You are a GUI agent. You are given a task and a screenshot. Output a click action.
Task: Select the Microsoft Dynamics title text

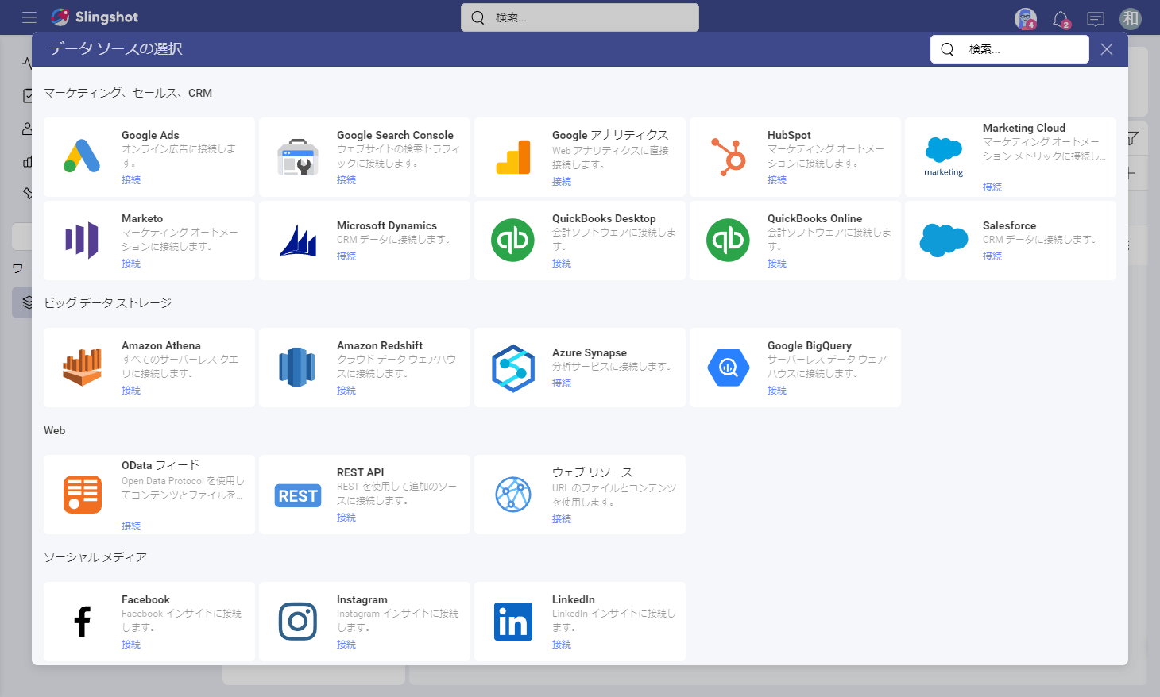tap(387, 225)
